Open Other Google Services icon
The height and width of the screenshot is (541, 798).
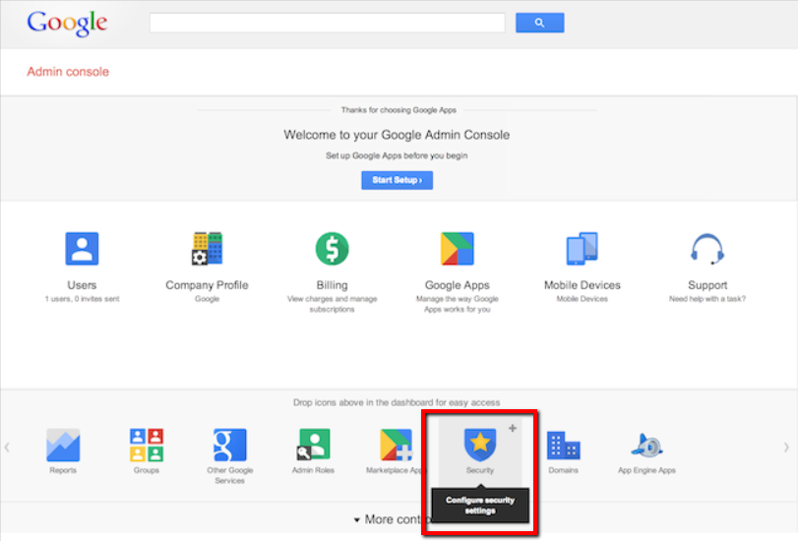(229, 446)
